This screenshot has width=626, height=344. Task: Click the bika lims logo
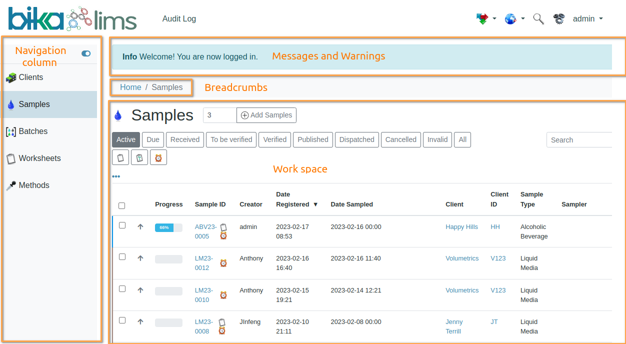coord(72,19)
